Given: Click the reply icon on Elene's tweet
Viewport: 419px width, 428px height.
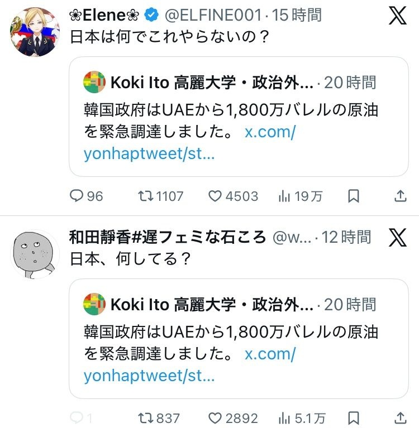Looking at the screenshot, I should click(78, 196).
